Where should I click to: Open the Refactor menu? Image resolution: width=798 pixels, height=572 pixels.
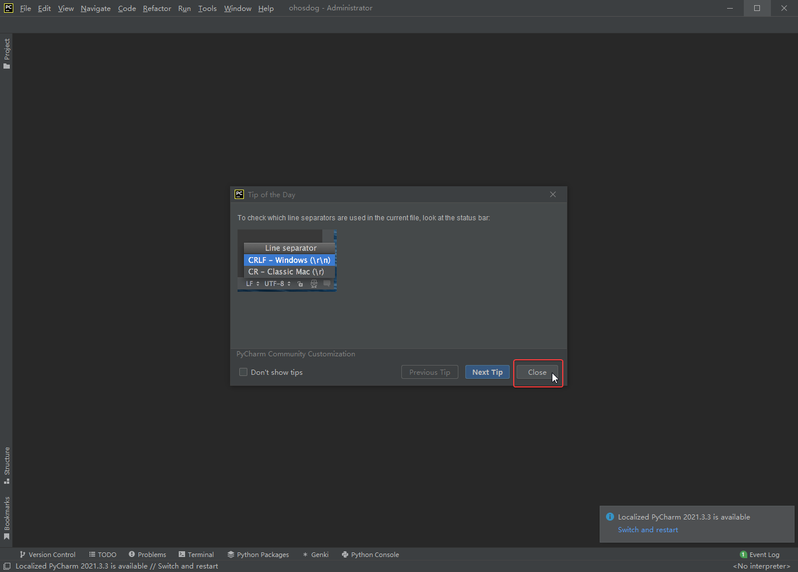pyautogui.click(x=157, y=9)
